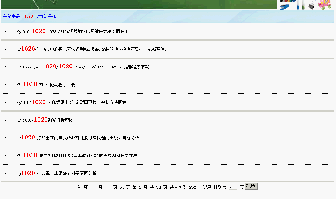This screenshot has width=336, height=199.
Task: Go to last page via 末页 link
Action: (125, 187)
